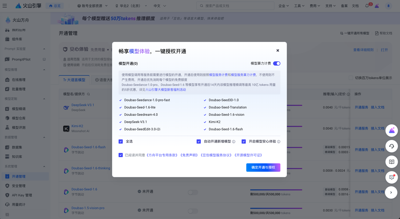
Task: Collapse the sidebar with bottom icon
Action: (x=7, y=215)
